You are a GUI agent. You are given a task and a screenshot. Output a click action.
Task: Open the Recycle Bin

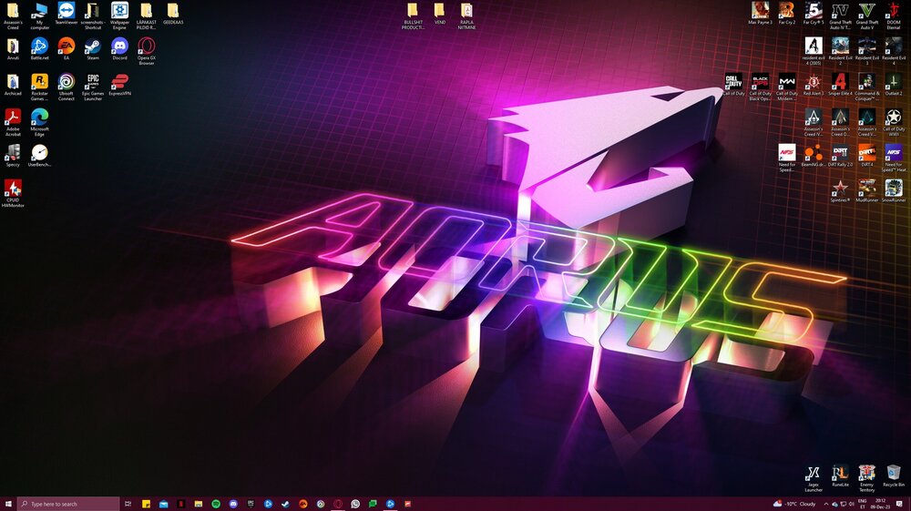click(894, 475)
